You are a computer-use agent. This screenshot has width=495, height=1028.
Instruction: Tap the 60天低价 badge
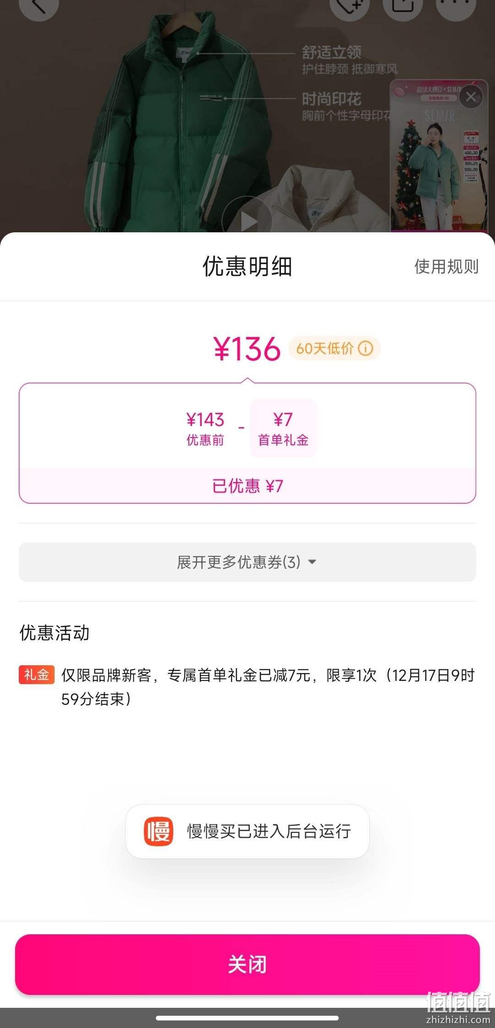click(x=334, y=348)
